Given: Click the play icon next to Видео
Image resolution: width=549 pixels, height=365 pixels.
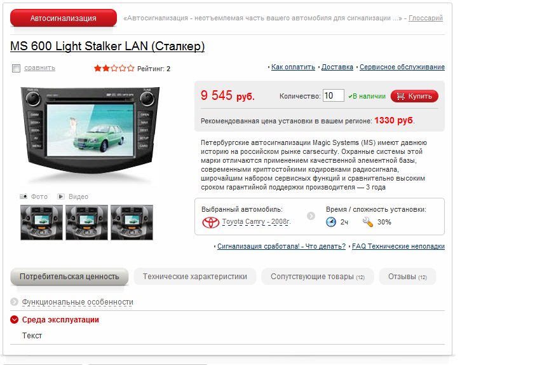Looking at the screenshot, I should pos(61,196).
